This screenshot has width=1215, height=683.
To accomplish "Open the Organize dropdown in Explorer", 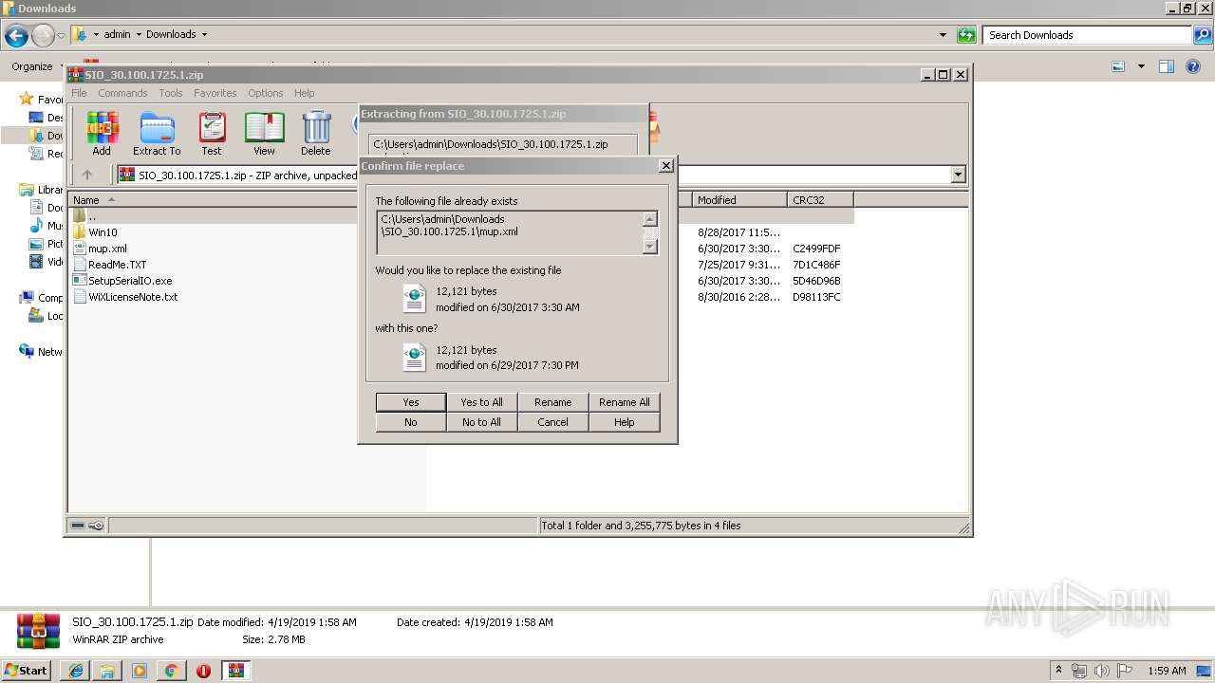I will [x=37, y=66].
